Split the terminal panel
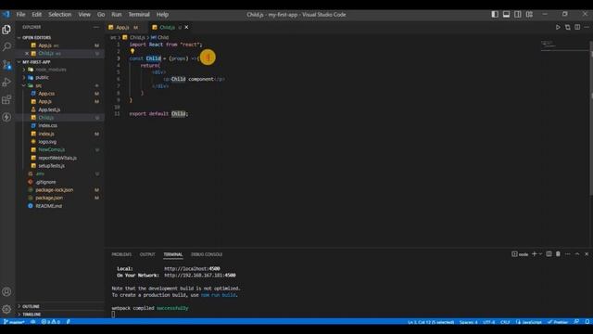This screenshot has width=593, height=334. 549,254
